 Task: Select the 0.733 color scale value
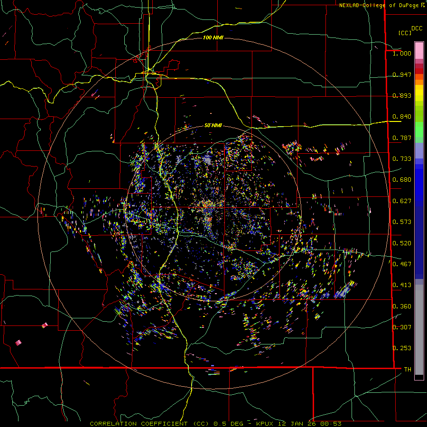click(x=402, y=158)
